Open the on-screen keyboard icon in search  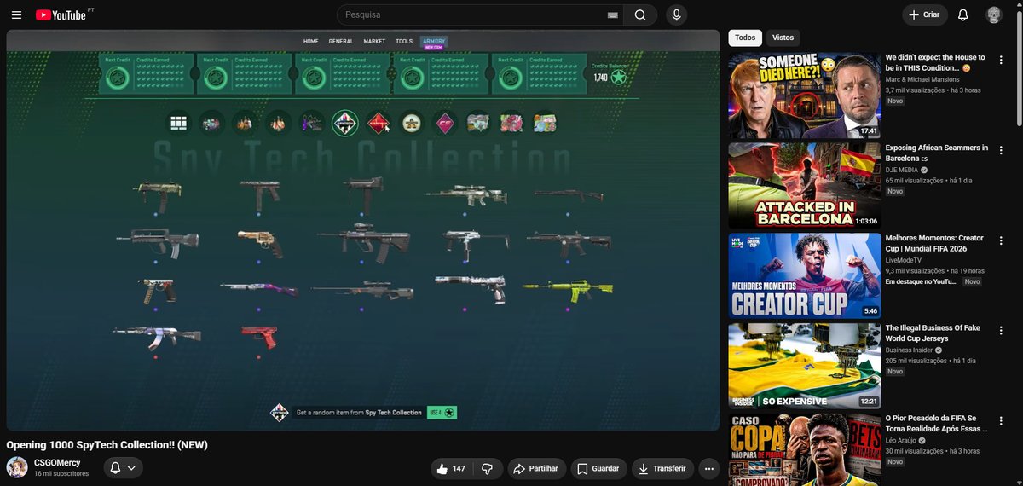click(x=612, y=15)
